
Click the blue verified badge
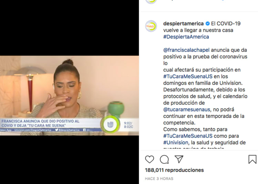pos(208,23)
